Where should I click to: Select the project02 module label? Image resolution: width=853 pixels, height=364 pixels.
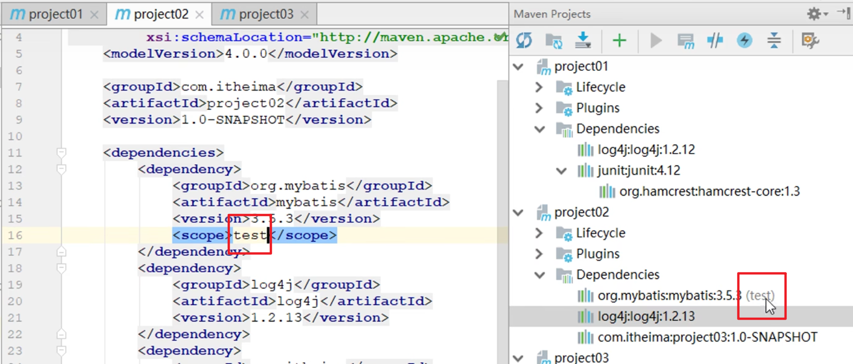[x=581, y=212]
